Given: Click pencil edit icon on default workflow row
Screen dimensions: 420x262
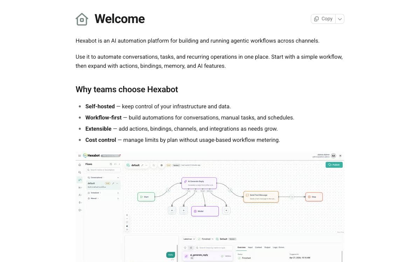Looking at the screenshot, I should coord(113,183).
